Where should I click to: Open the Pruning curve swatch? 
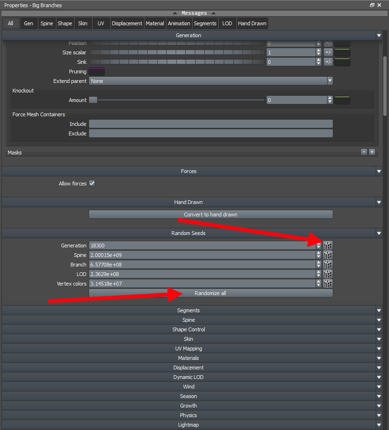[x=97, y=72]
